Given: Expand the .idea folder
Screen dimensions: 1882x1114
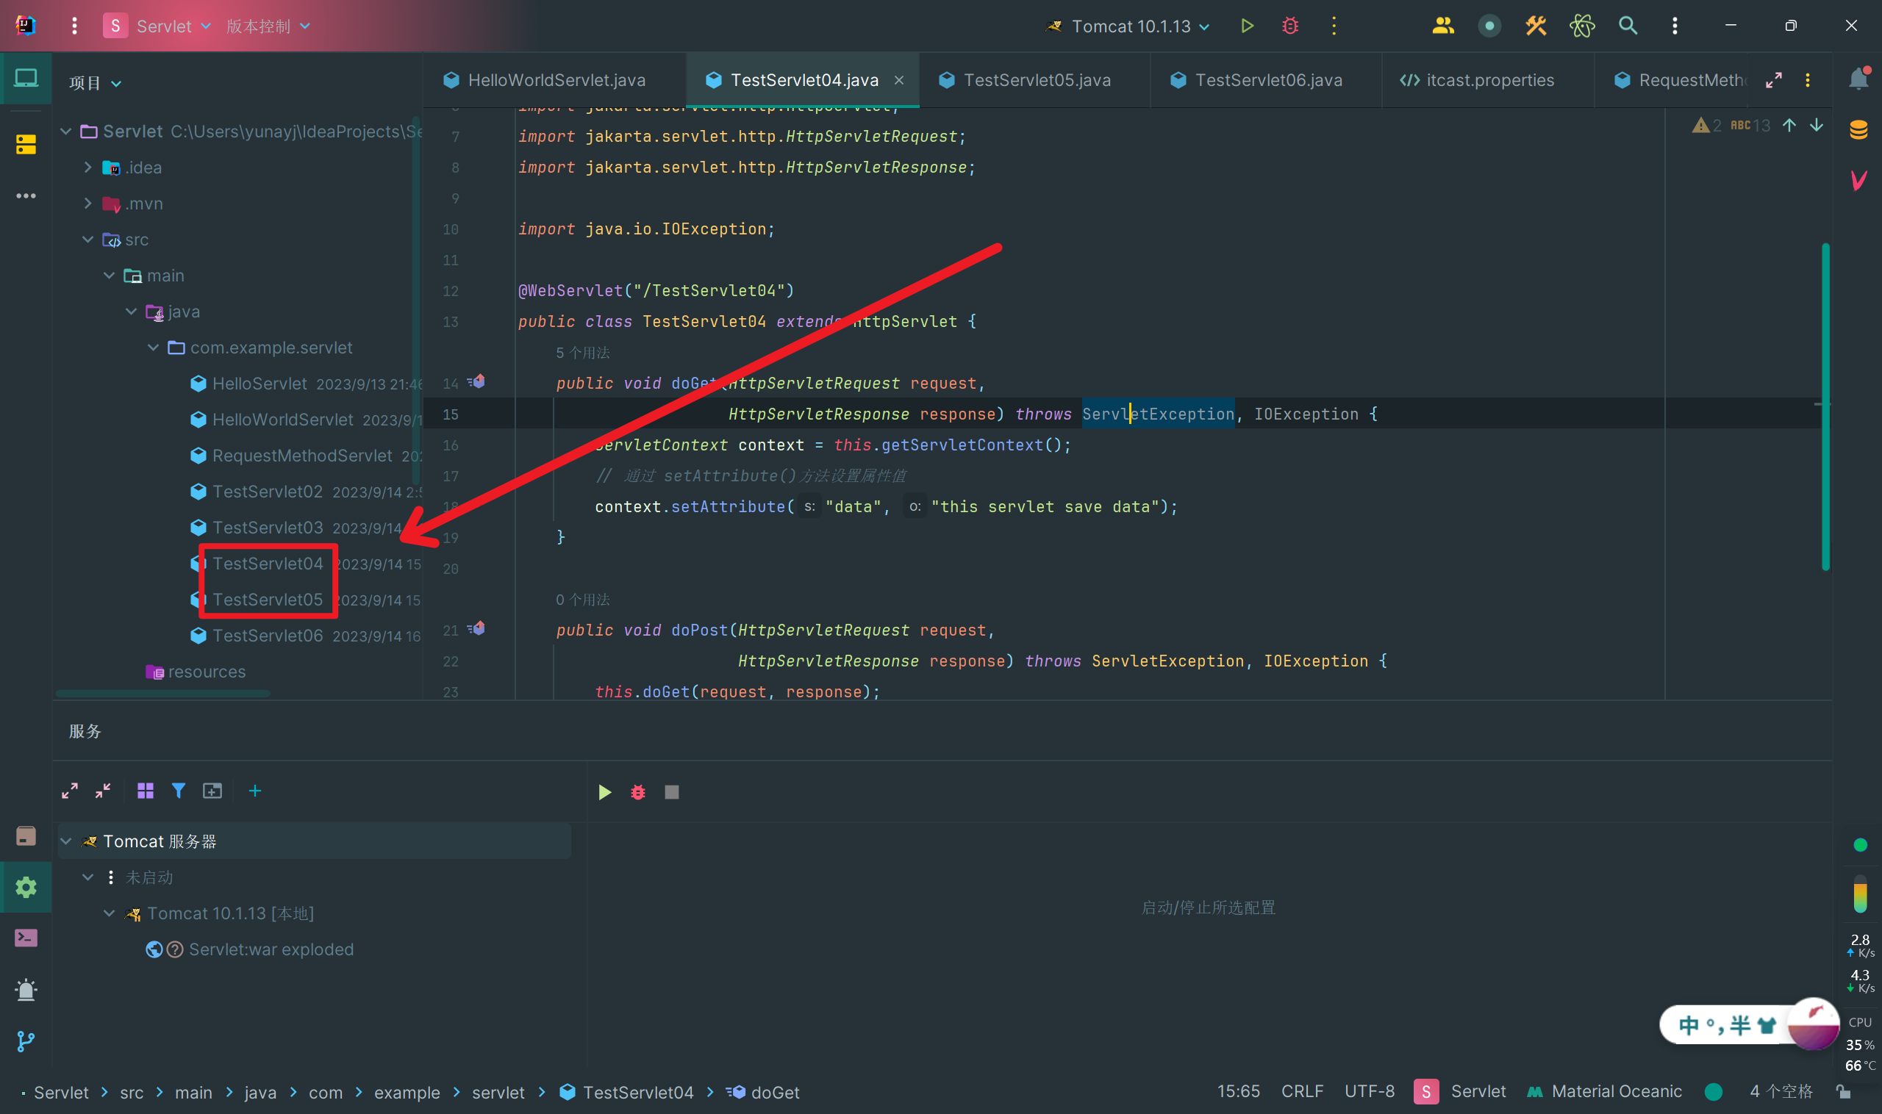Looking at the screenshot, I should click(x=88, y=168).
